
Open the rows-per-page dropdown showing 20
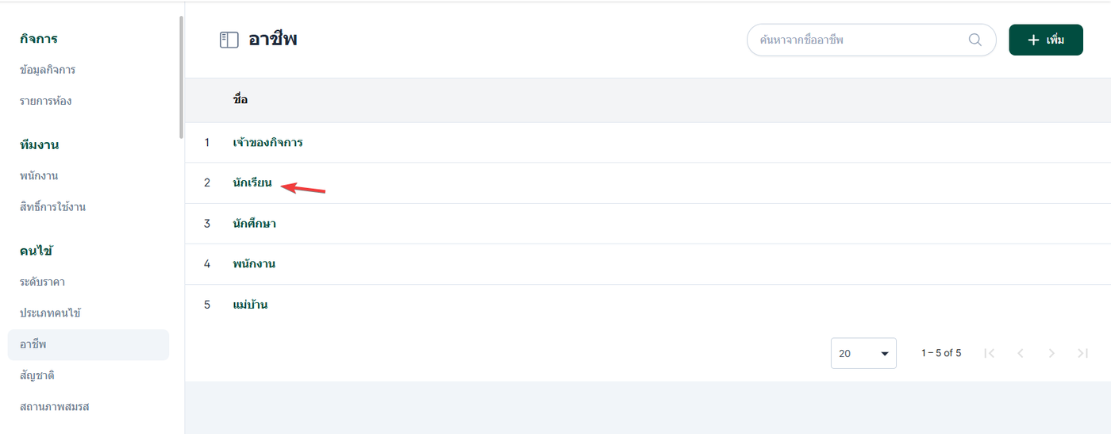pyautogui.click(x=863, y=353)
